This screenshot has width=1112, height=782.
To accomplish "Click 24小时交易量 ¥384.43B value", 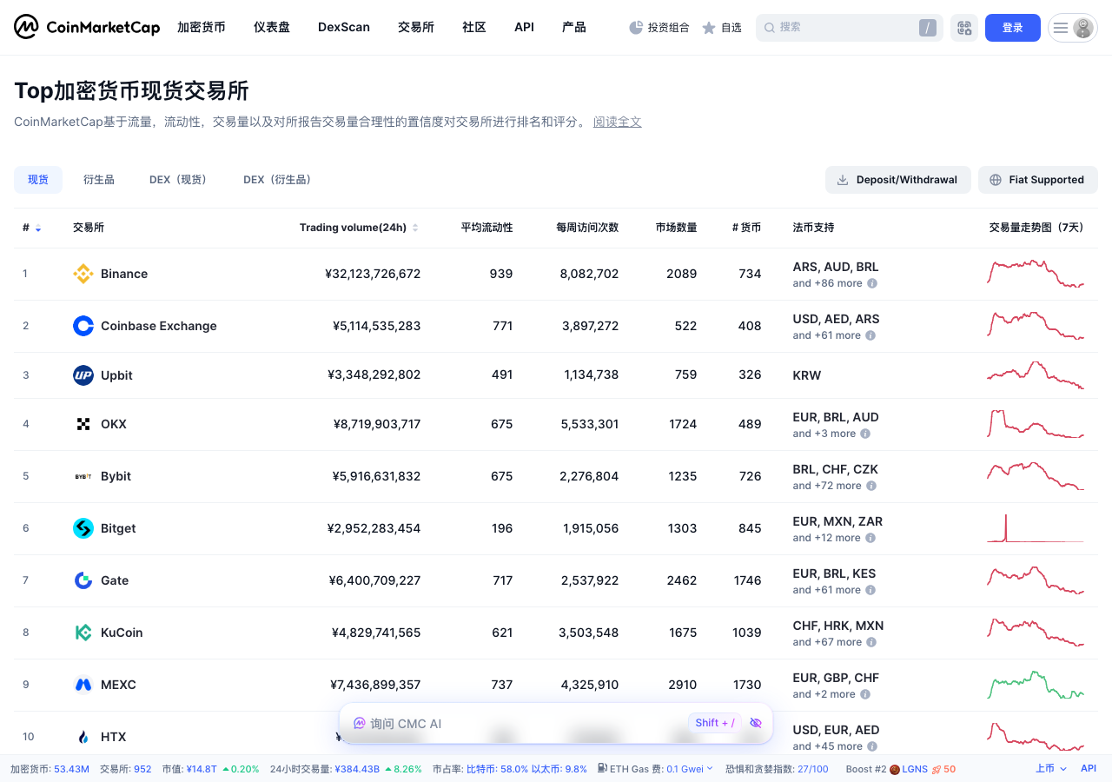I will [x=358, y=769].
